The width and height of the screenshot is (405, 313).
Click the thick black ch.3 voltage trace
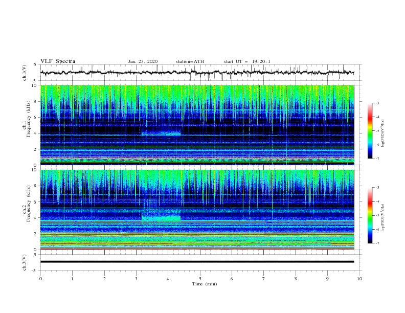point(197,262)
